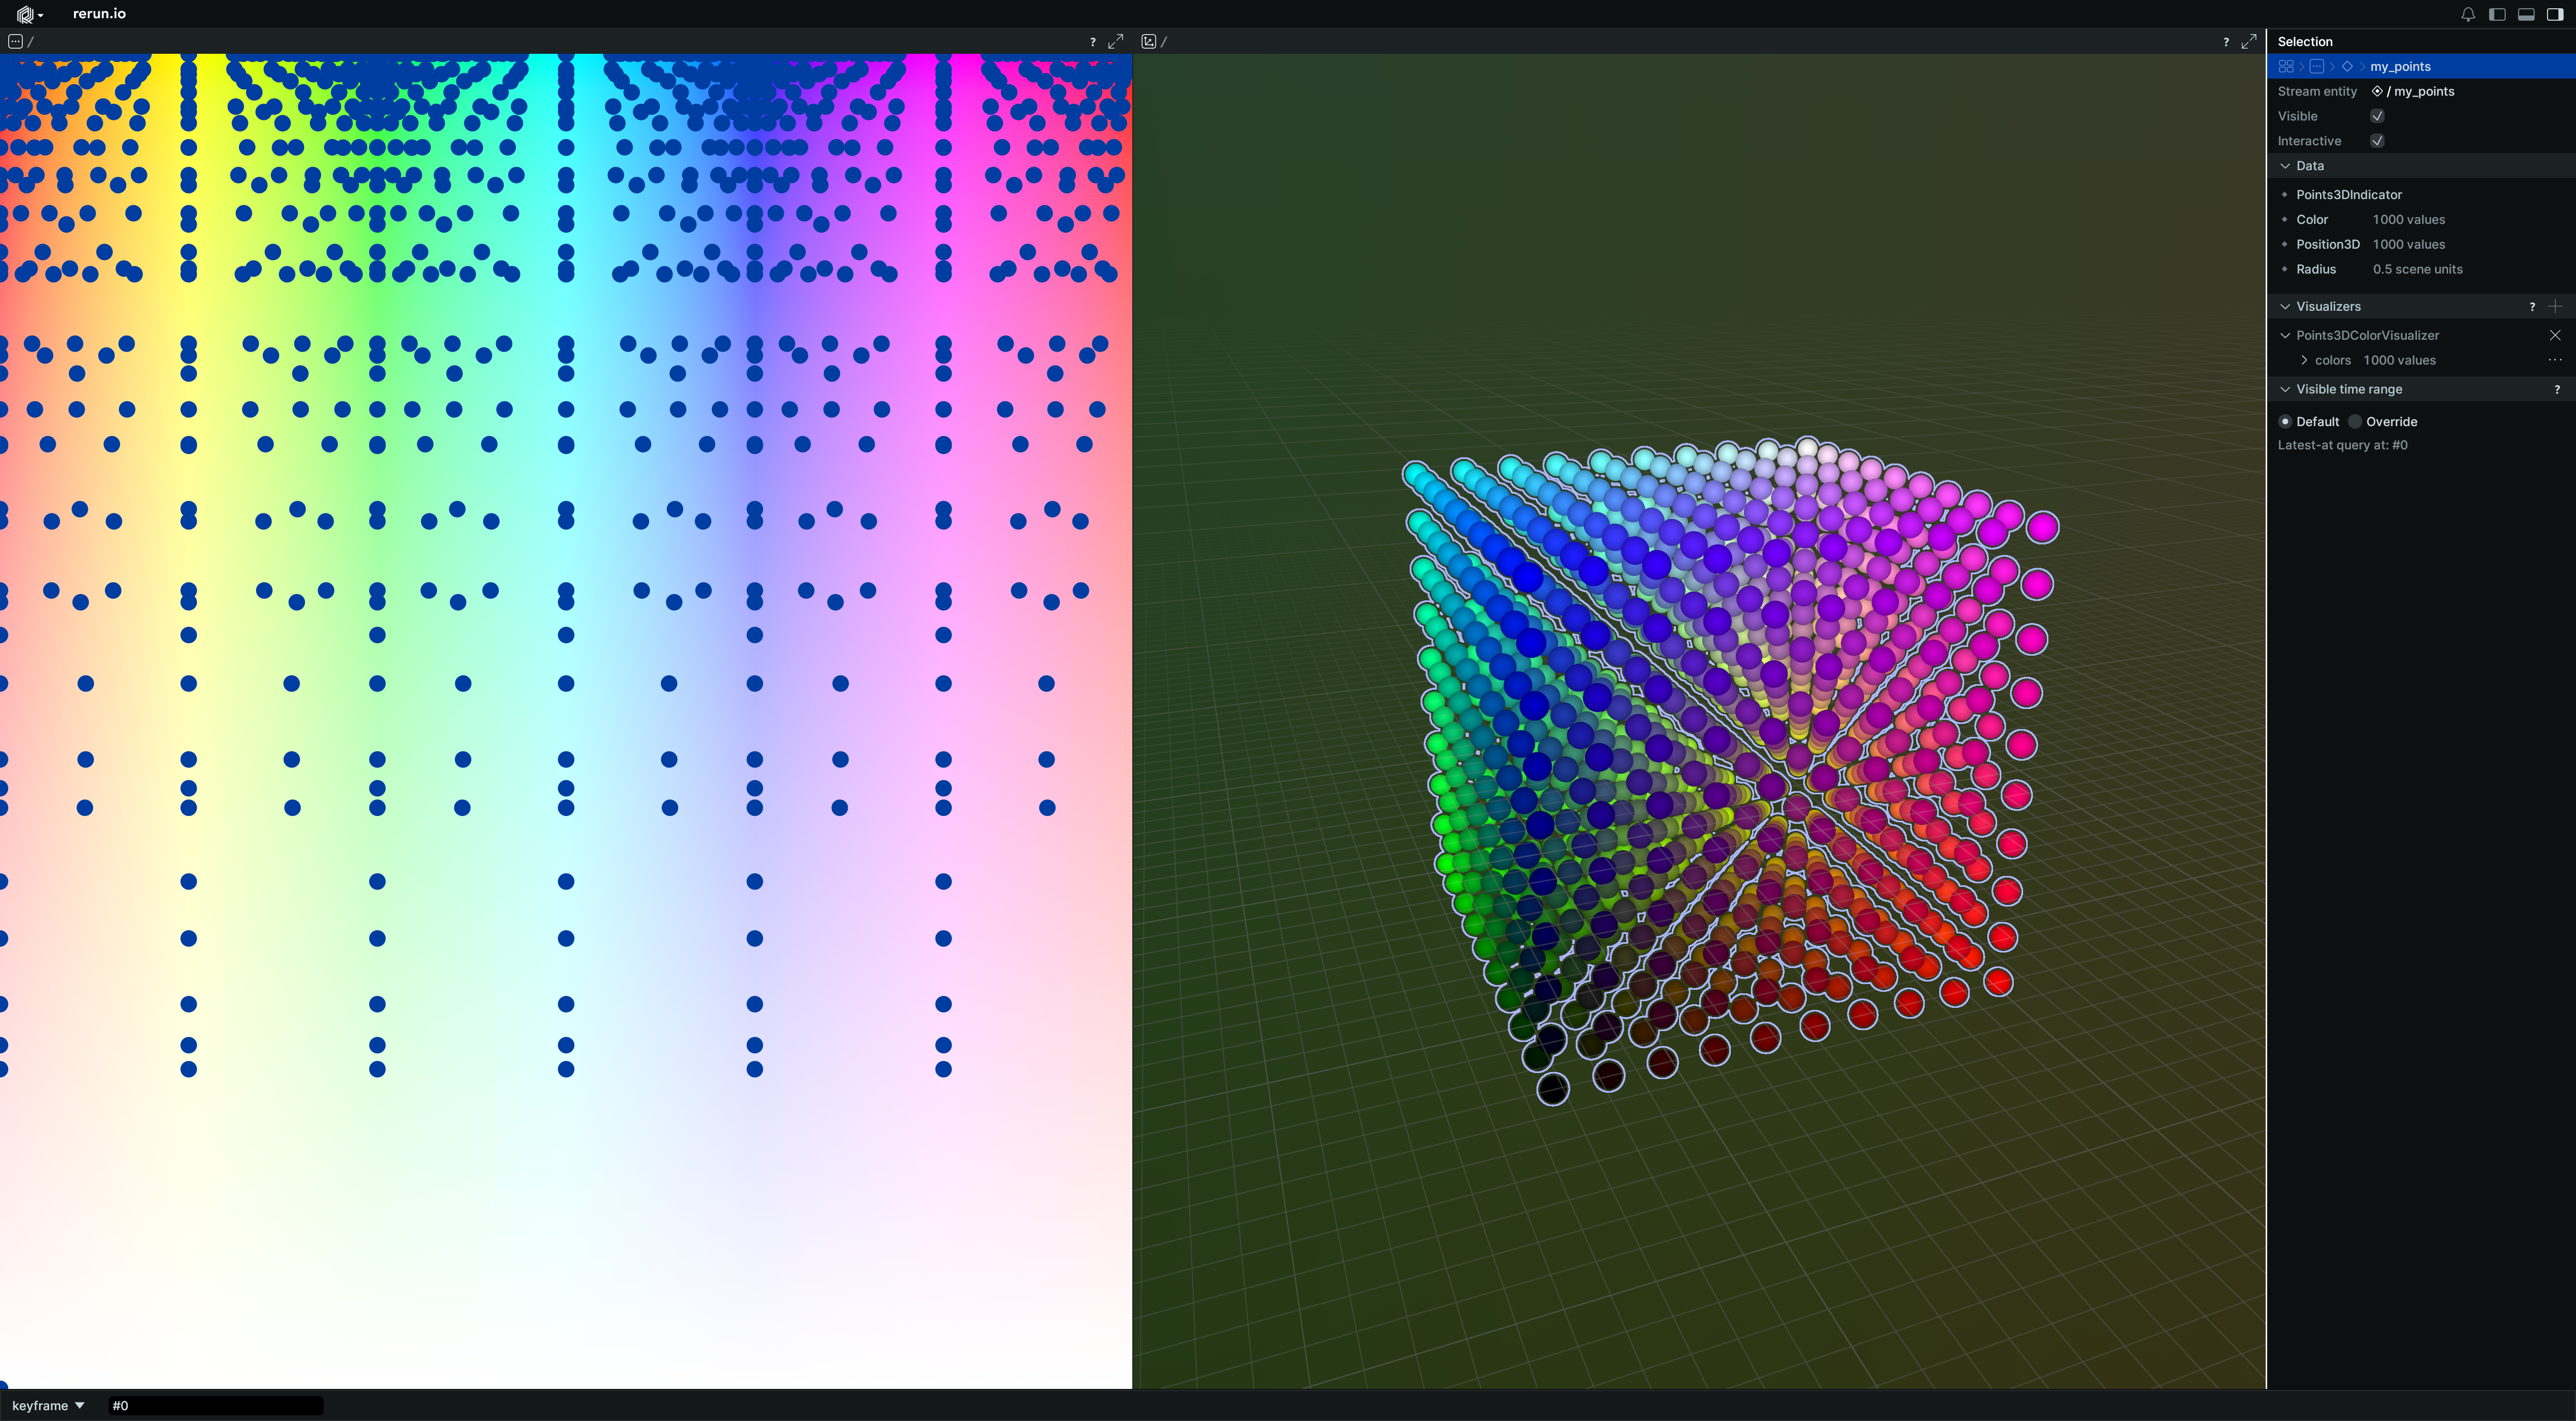Open colors row more-options menu
This screenshot has height=1421, width=2576.
click(2555, 360)
